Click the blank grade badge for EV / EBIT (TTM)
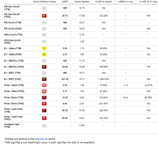The height and width of the screenshot is (148, 158). pos(44,73)
